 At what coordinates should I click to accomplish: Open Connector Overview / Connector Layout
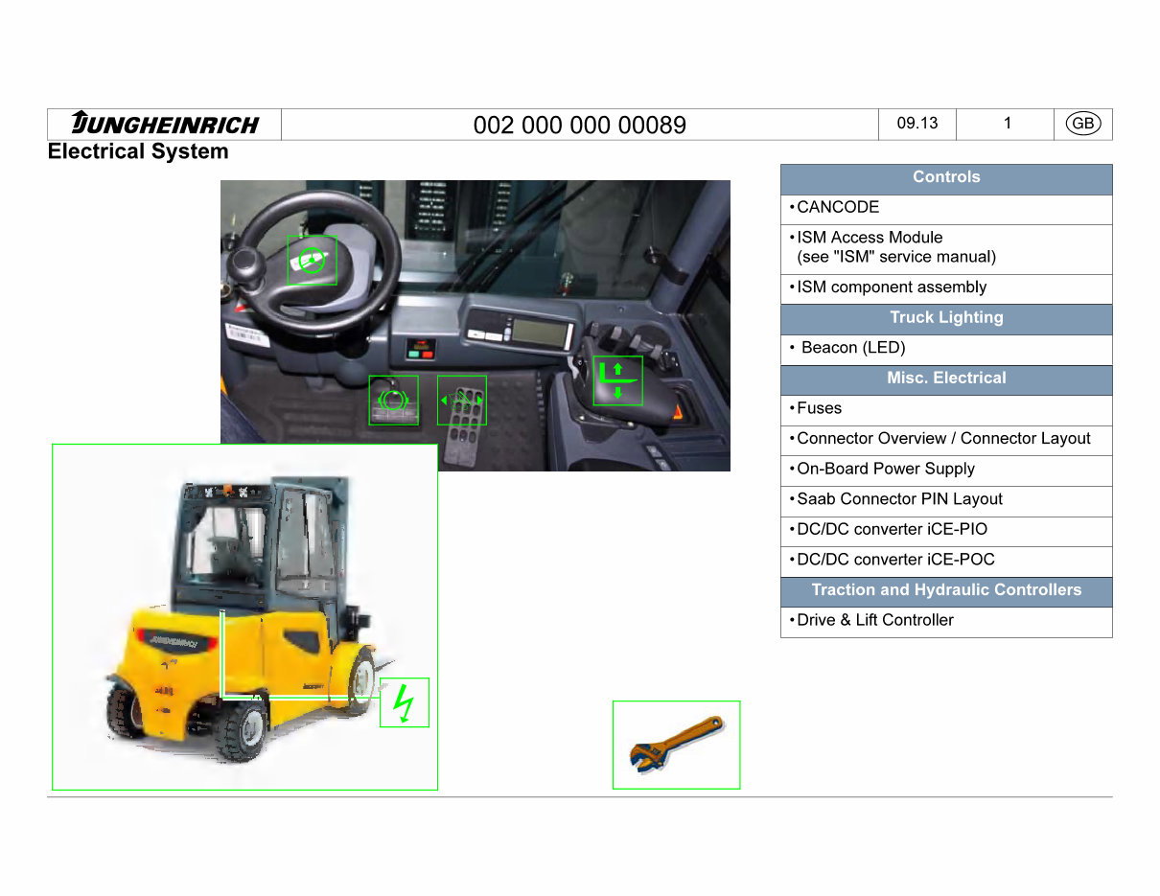946,441
